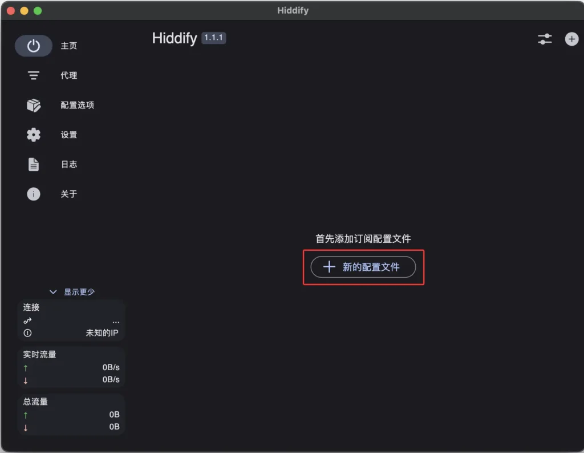
Task: Click the 实时流量 card title
Action: click(x=39, y=355)
